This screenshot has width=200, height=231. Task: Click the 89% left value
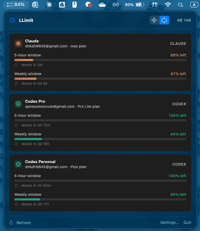coord(178,55)
